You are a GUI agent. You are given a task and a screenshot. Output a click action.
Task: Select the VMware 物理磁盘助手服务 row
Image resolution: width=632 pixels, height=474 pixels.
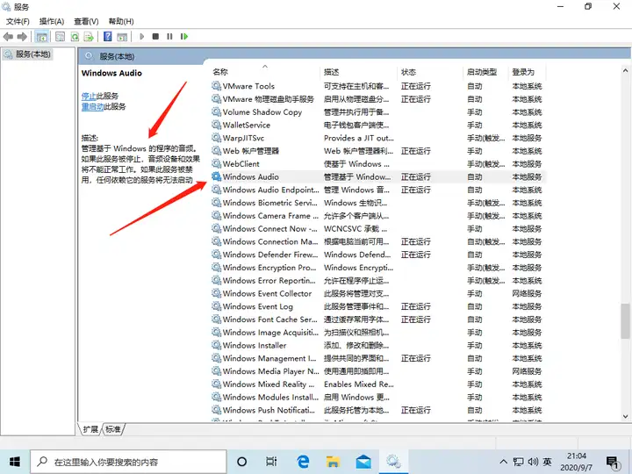pos(377,99)
